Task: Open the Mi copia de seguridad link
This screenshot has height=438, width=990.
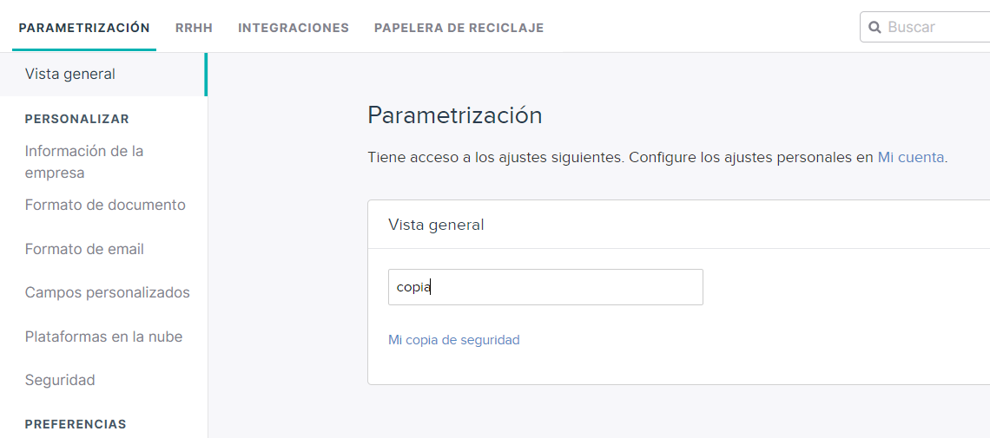Action: (454, 340)
